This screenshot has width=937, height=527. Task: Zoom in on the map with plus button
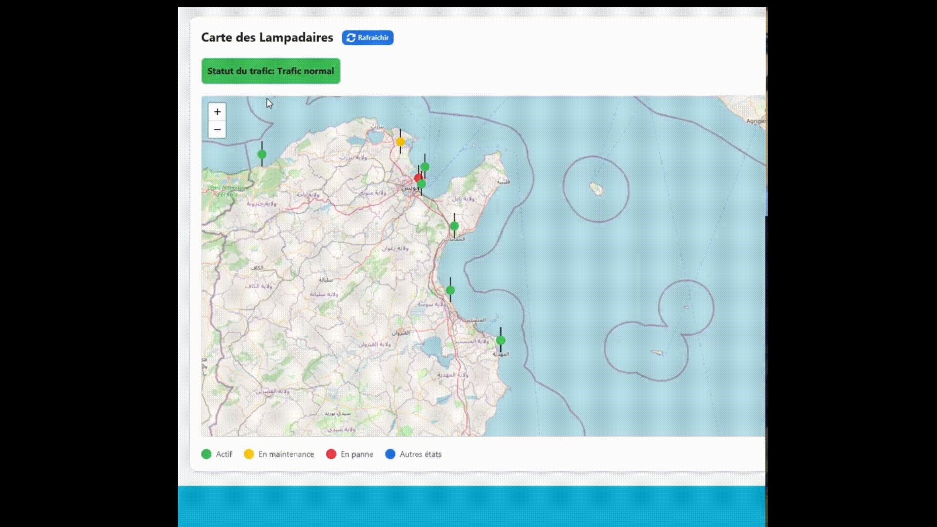pyautogui.click(x=217, y=112)
